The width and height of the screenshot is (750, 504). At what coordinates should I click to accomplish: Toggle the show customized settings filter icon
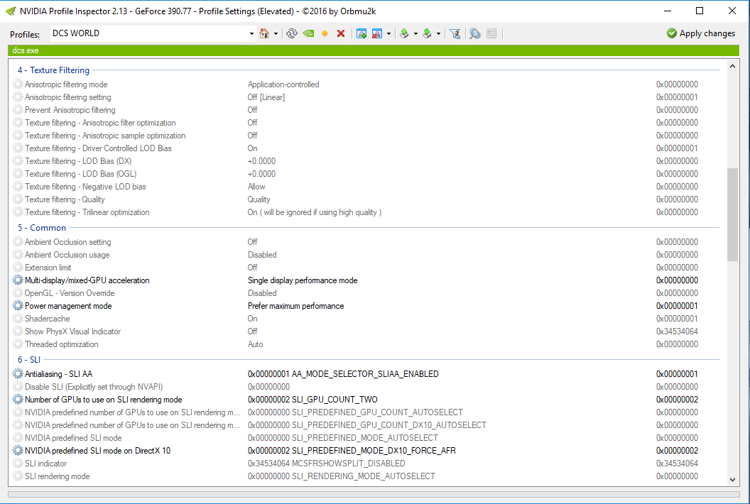(x=455, y=33)
